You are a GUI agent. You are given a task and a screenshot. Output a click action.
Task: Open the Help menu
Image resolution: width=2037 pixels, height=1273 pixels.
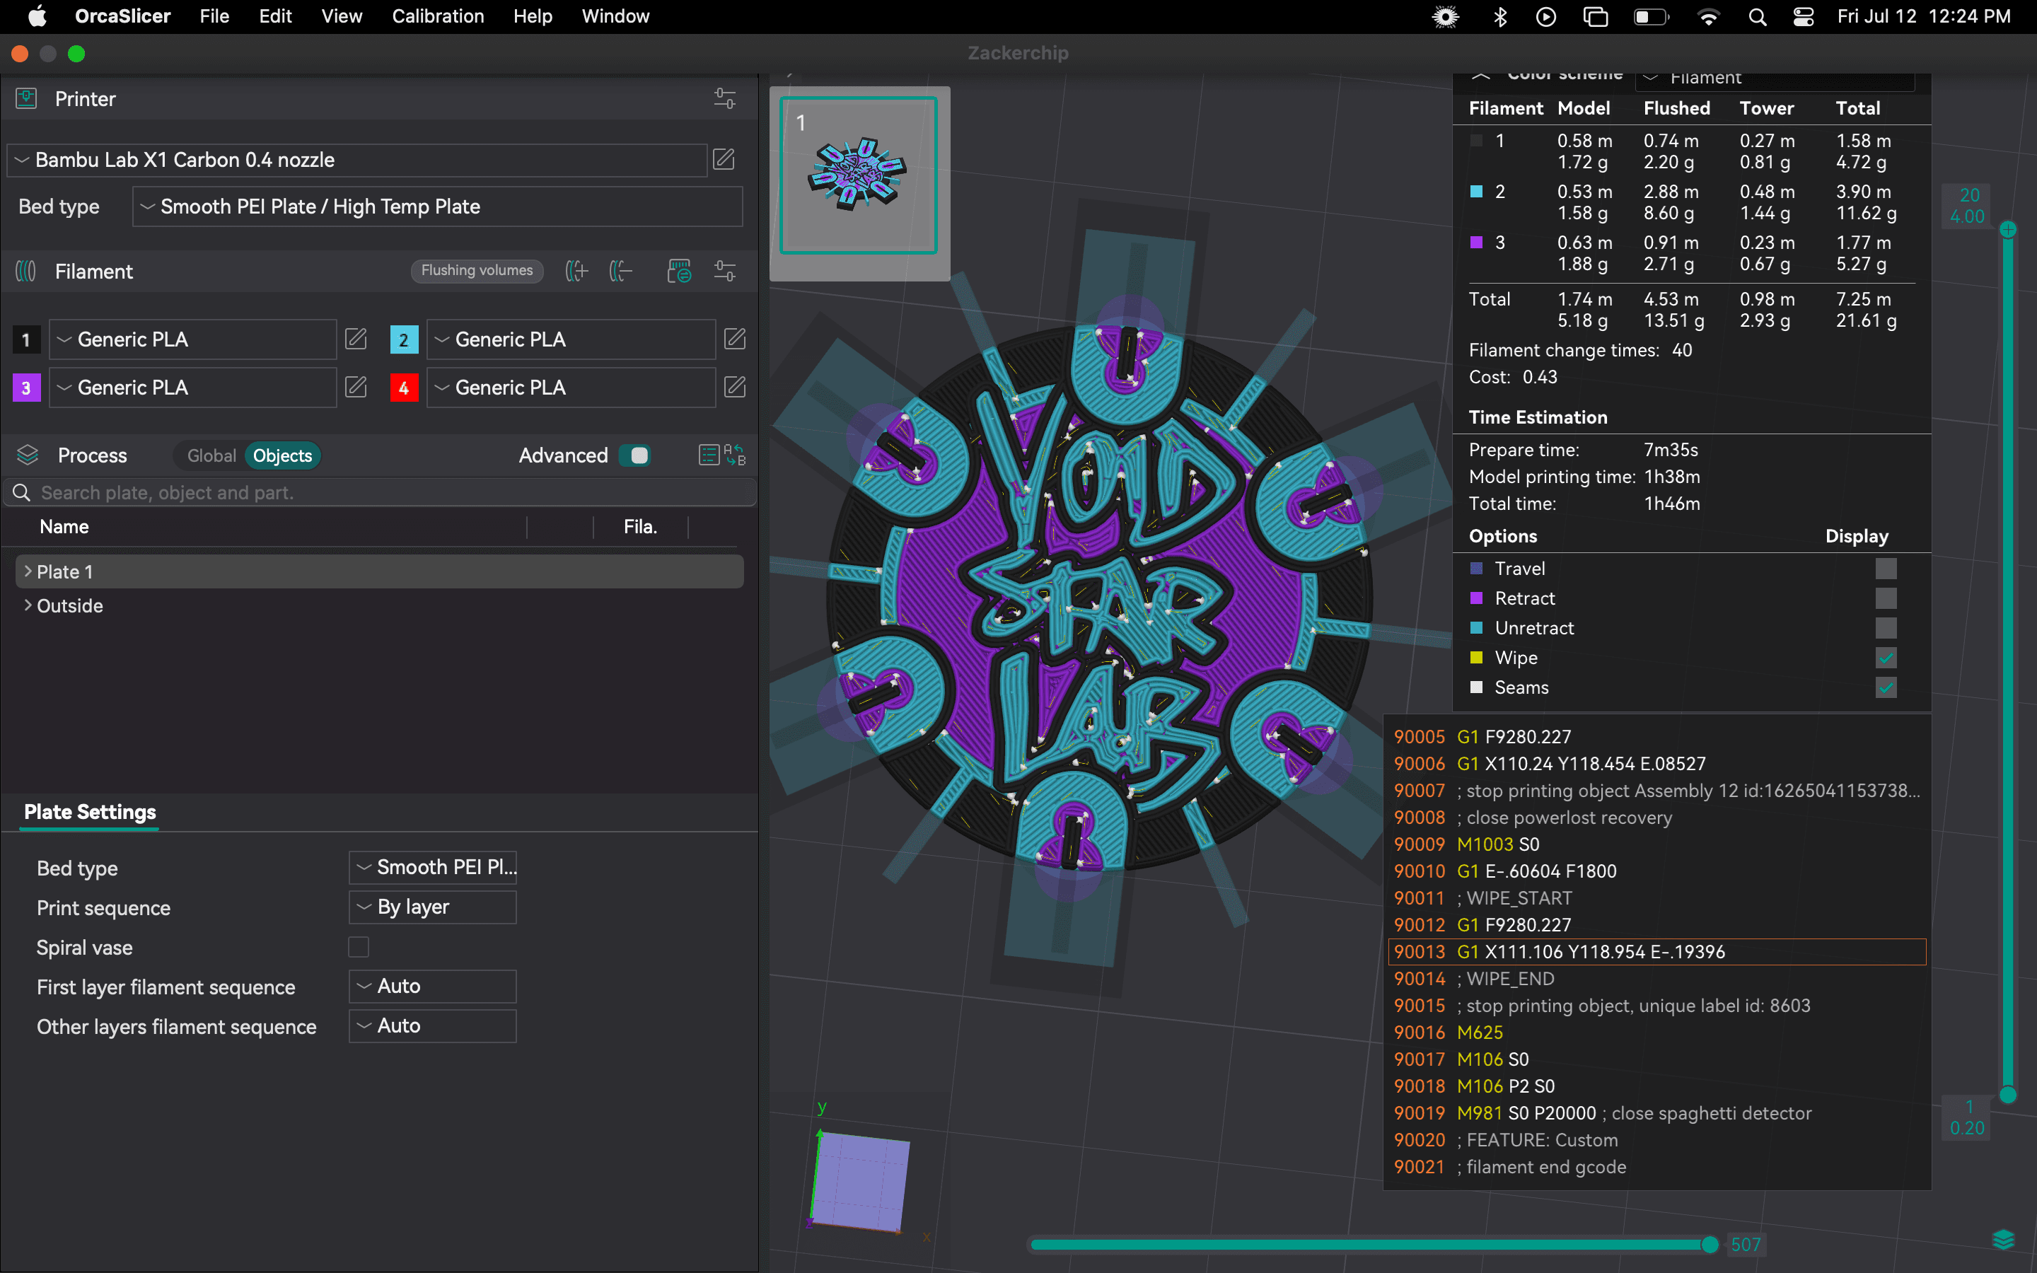click(x=533, y=17)
